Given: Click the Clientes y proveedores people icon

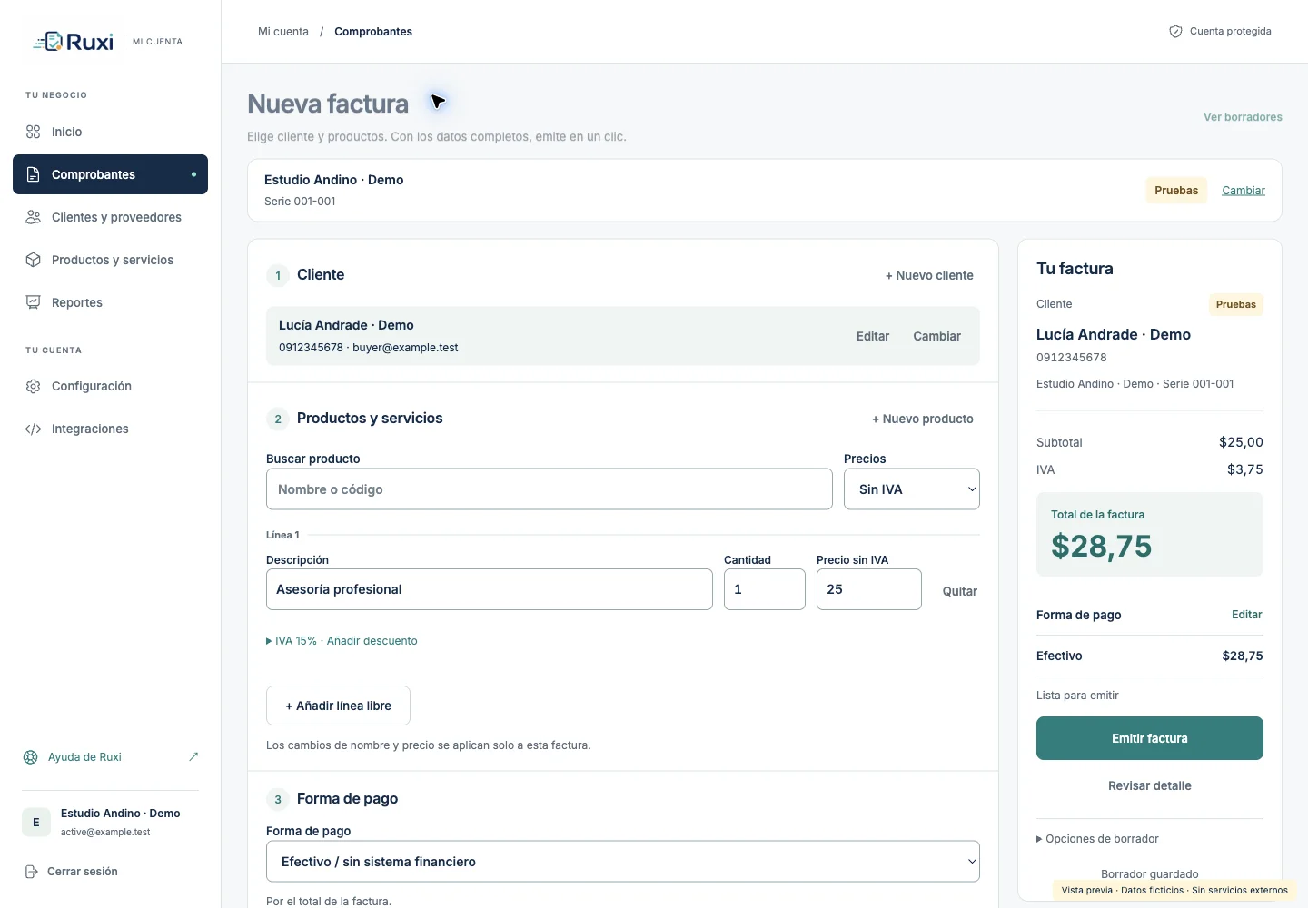Looking at the screenshot, I should click(33, 217).
